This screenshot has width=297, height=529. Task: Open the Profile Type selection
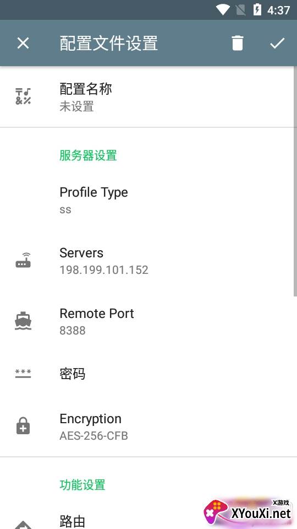(x=148, y=200)
